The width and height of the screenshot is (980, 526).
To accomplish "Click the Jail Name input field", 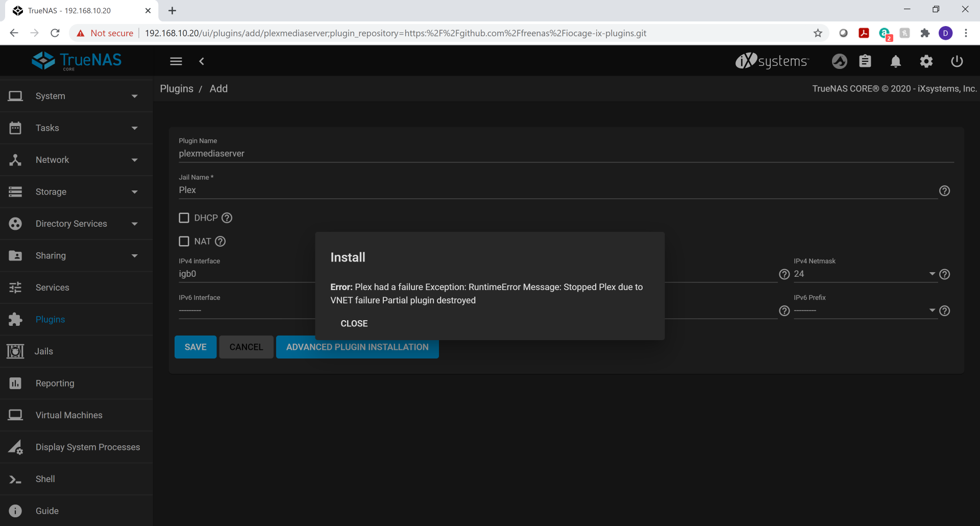I will (558, 190).
